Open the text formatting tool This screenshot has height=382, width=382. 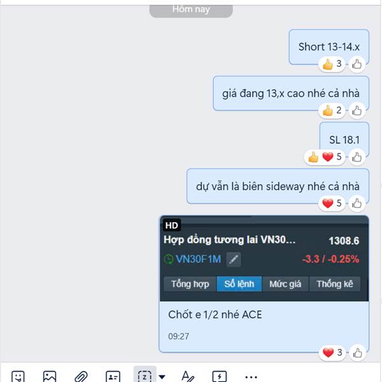[x=188, y=377]
